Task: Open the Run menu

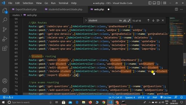Action: [53, 3]
